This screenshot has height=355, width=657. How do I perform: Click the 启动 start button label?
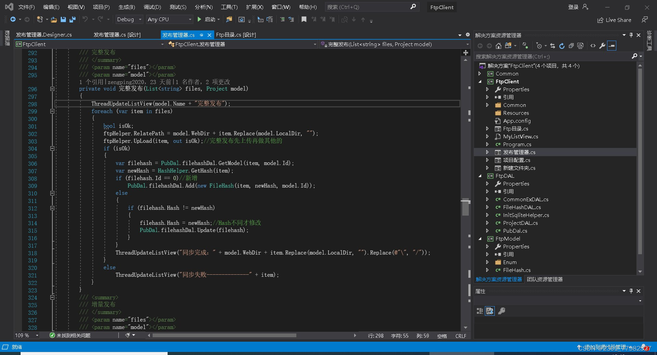tap(210, 19)
